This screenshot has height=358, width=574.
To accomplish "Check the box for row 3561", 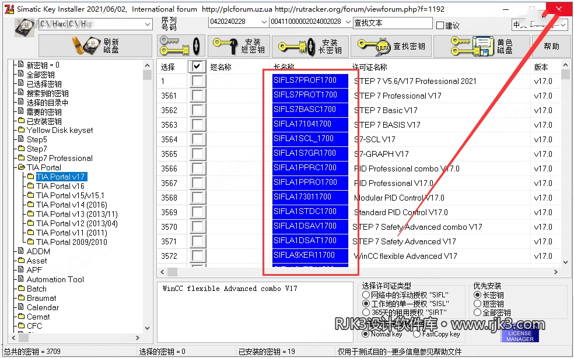I will pos(197,96).
